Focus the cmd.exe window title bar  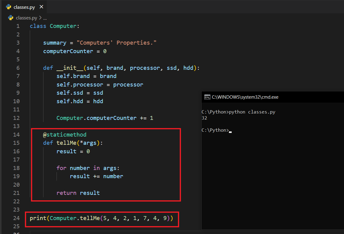[x=273, y=97]
